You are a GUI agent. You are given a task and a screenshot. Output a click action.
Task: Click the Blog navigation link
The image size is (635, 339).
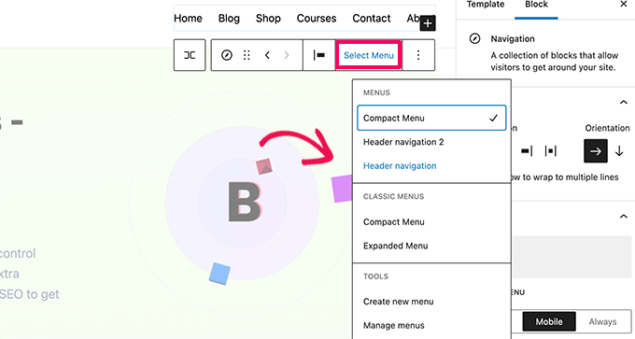point(229,19)
